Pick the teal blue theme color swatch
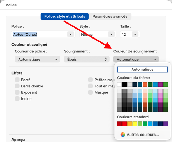 (x=140, y=85)
